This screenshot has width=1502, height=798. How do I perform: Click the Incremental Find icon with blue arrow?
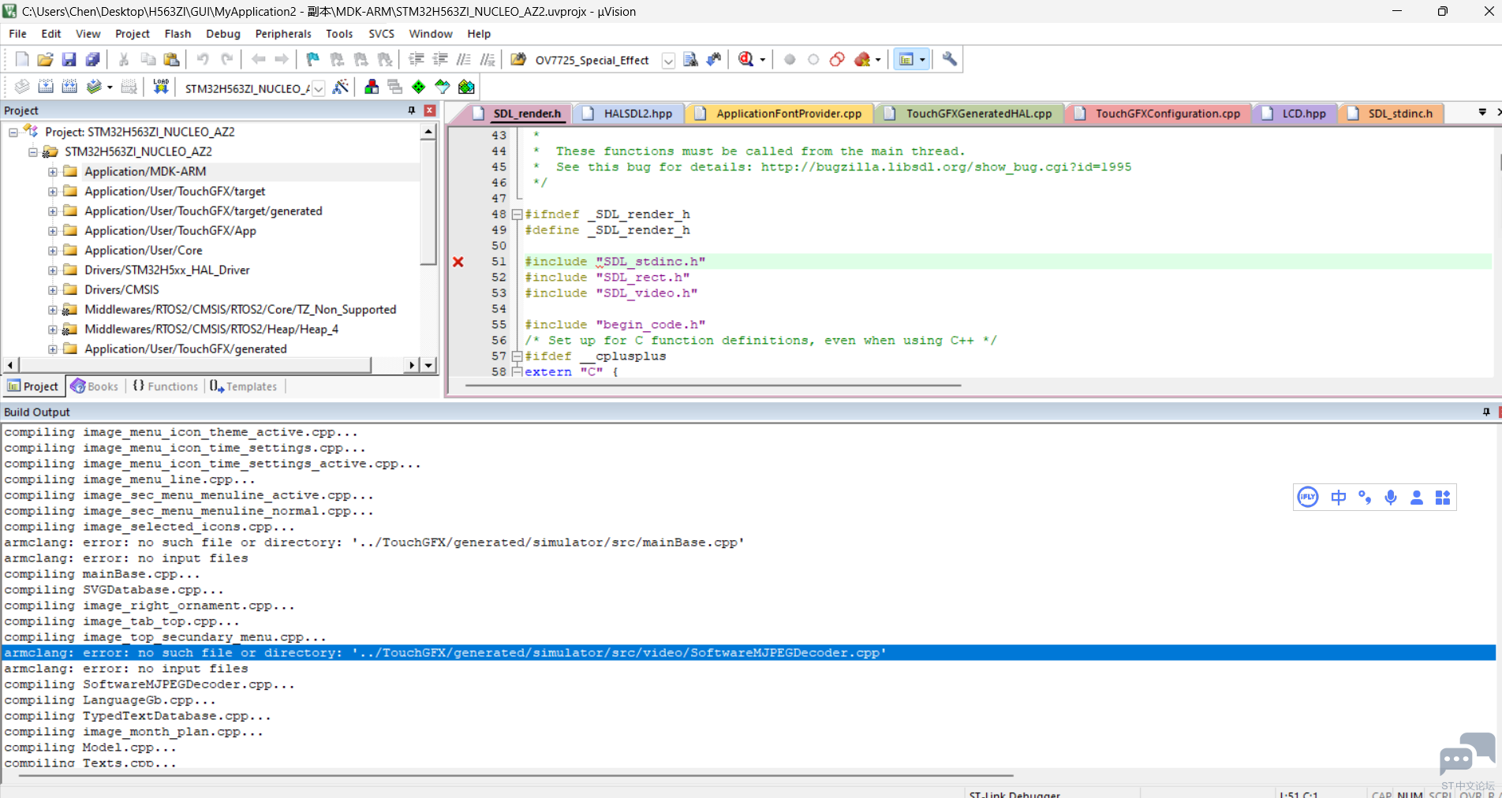(x=714, y=59)
